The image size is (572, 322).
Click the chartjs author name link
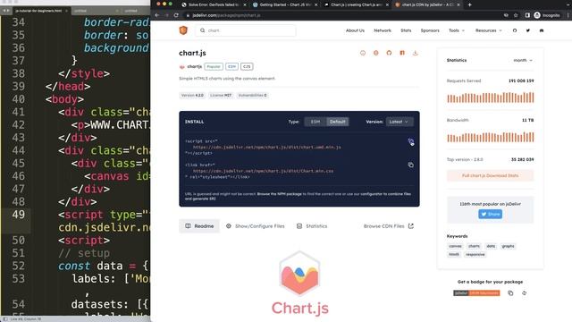pyautogui.click(x=195, y=67)
